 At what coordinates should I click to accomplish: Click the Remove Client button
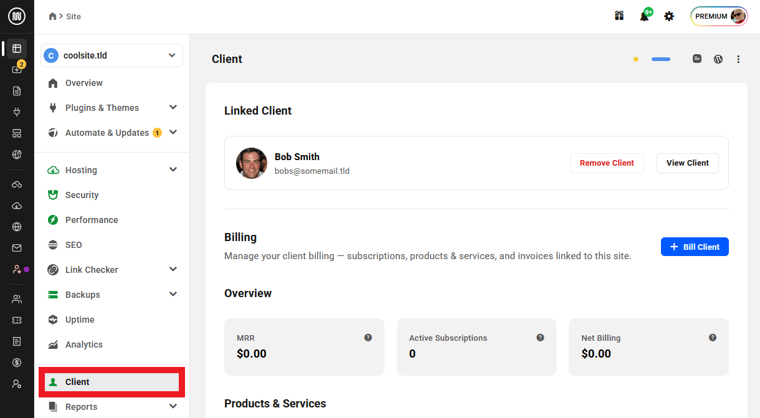tap(607, 163)
